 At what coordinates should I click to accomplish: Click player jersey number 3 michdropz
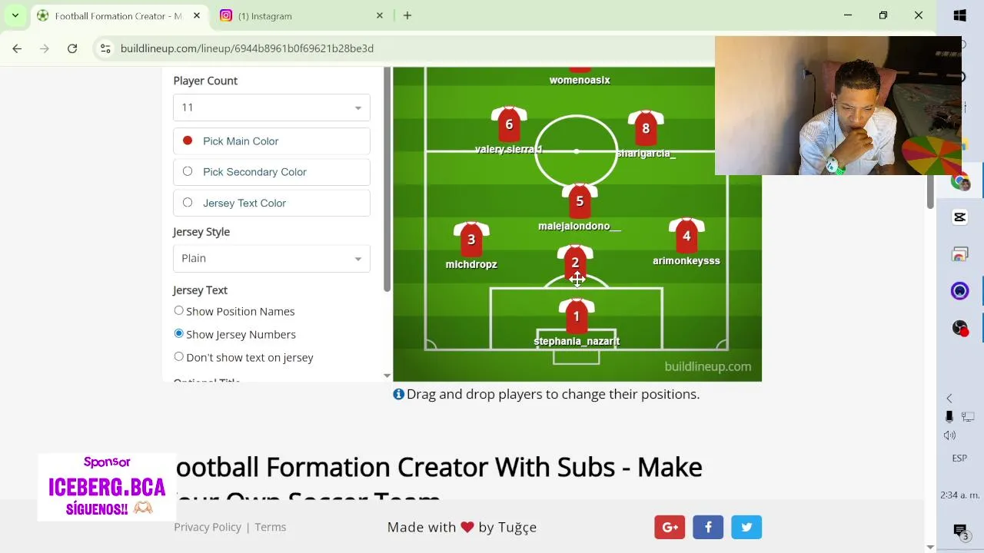[471, 240]
